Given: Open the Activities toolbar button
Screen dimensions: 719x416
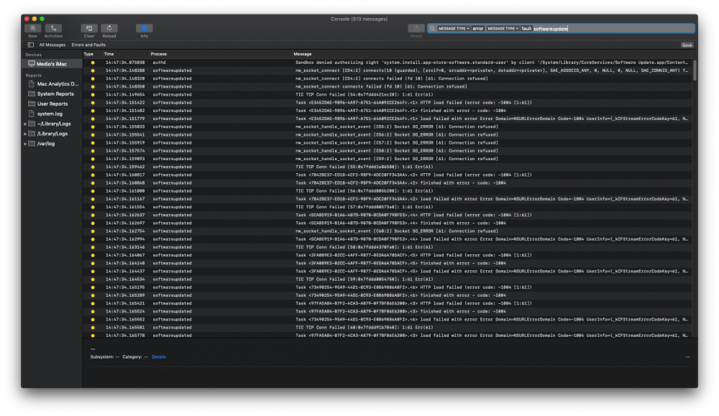Looking at the screenshot, I should pos(53,29).
